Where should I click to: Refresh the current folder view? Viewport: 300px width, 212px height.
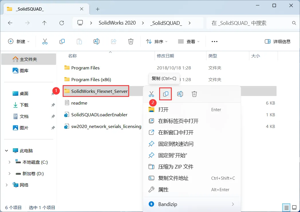(62, 23)
